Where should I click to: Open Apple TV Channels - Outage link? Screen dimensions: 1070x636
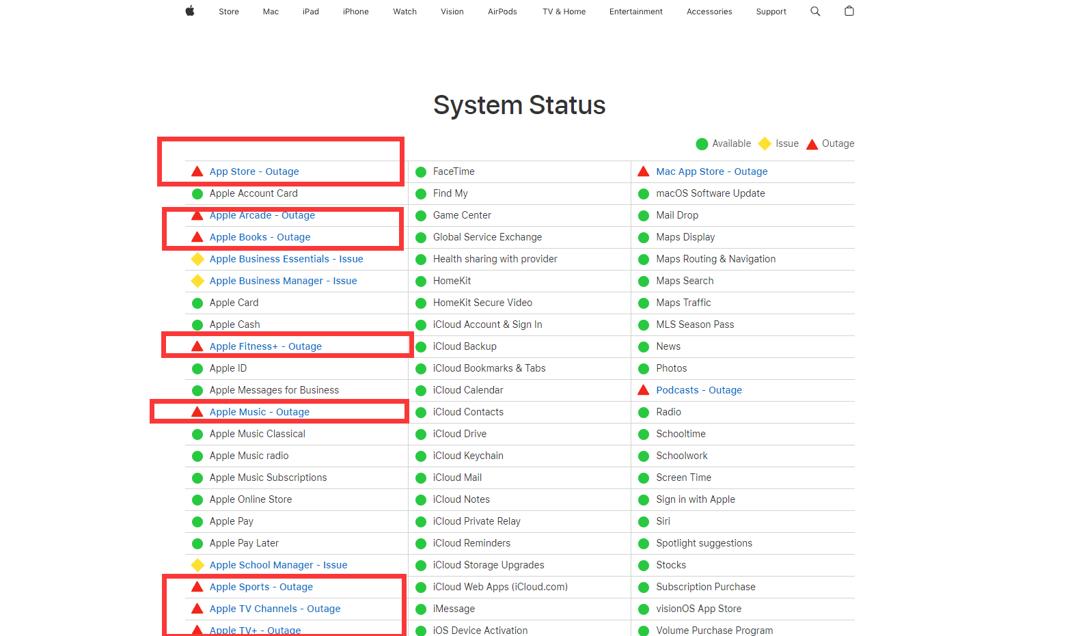[275, 609]
